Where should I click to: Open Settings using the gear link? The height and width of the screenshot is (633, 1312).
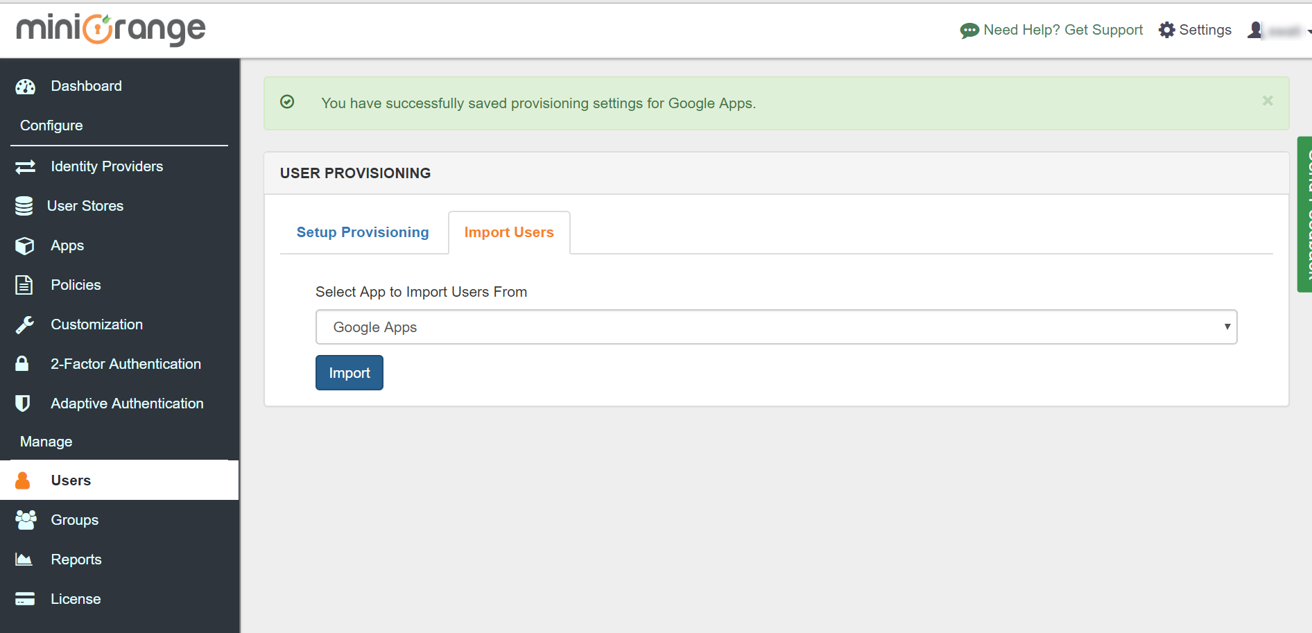tap(1195, 30)
